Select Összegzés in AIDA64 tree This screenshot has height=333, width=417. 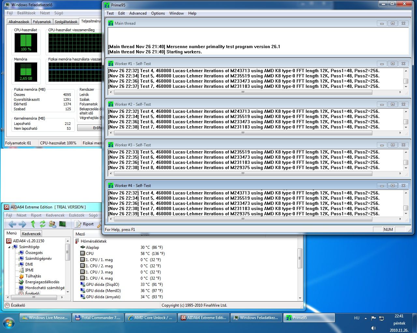34,253
